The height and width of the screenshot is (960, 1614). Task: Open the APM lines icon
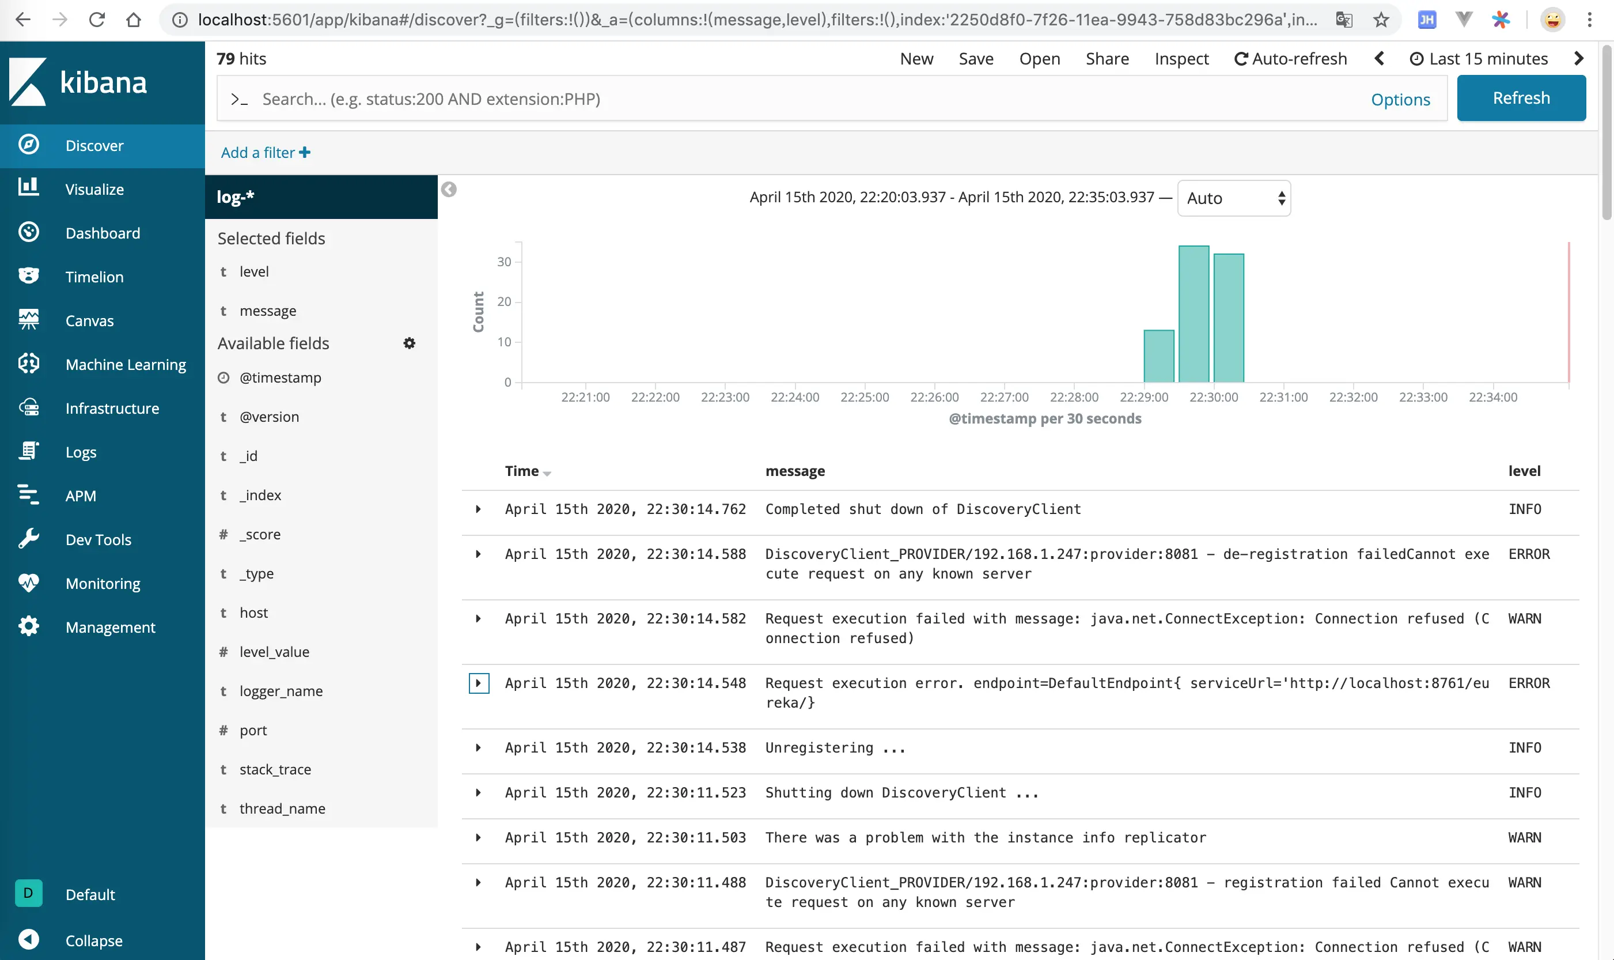[x=28, y=495]
